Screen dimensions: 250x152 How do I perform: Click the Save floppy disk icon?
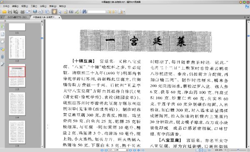coord(10,12)
